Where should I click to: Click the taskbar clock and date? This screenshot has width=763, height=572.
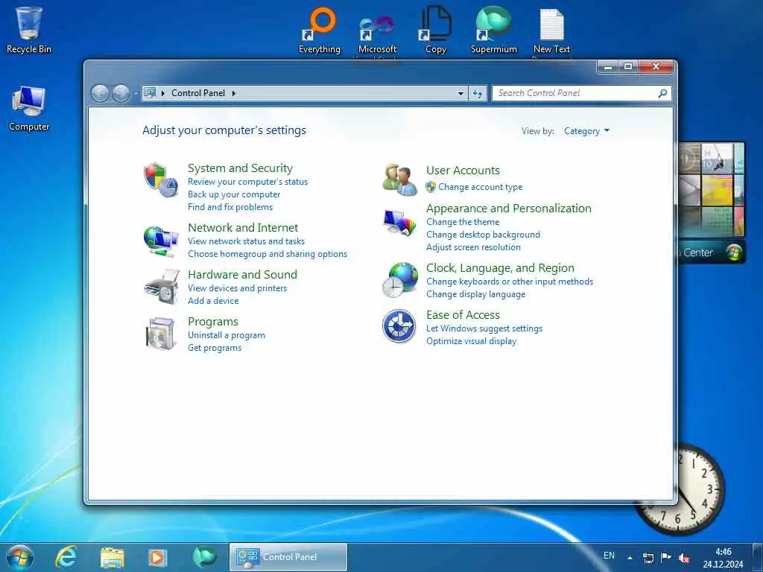coord(723,558)
